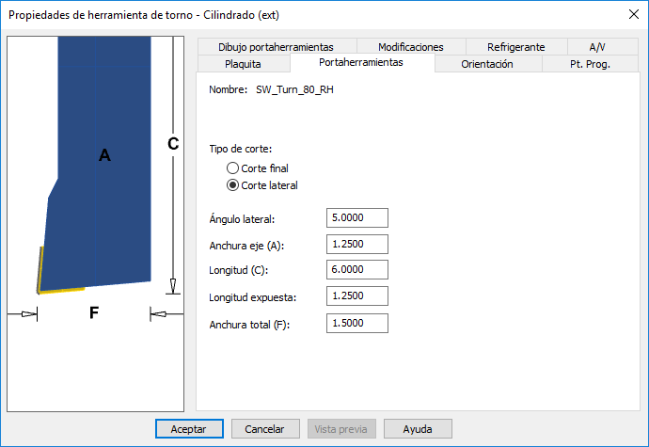Click the Cancelar button
Viewport: 649px width, 447px height.
[x=265, y=429]
